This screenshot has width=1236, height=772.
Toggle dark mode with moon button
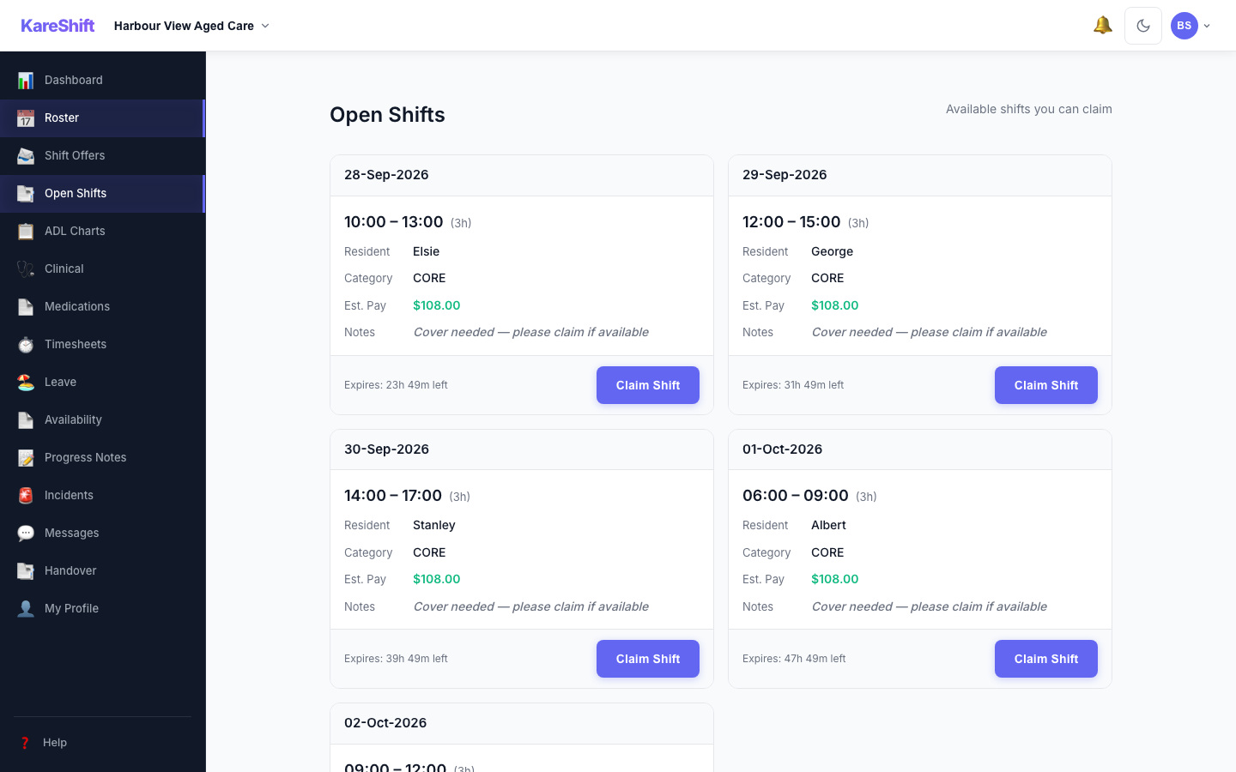click(x=1143, y=26)
